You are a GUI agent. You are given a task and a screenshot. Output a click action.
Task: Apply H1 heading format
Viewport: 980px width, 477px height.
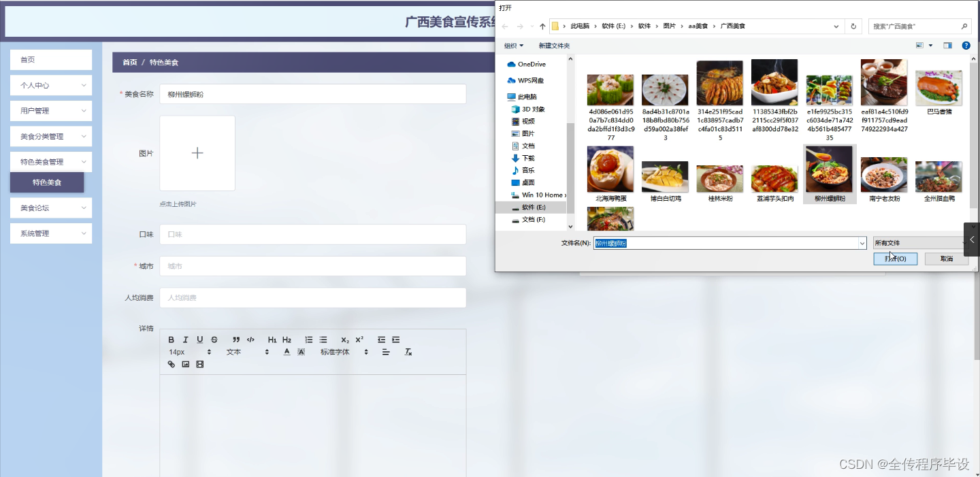coord(272,340)
